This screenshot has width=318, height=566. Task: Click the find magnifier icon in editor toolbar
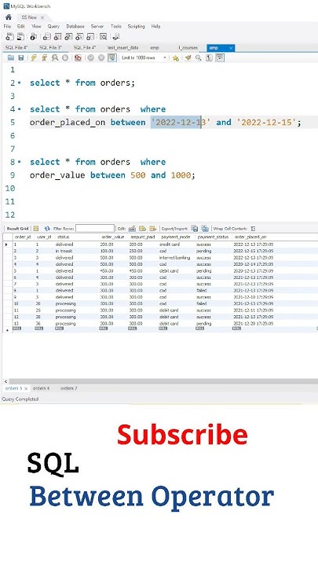(198, 57)
